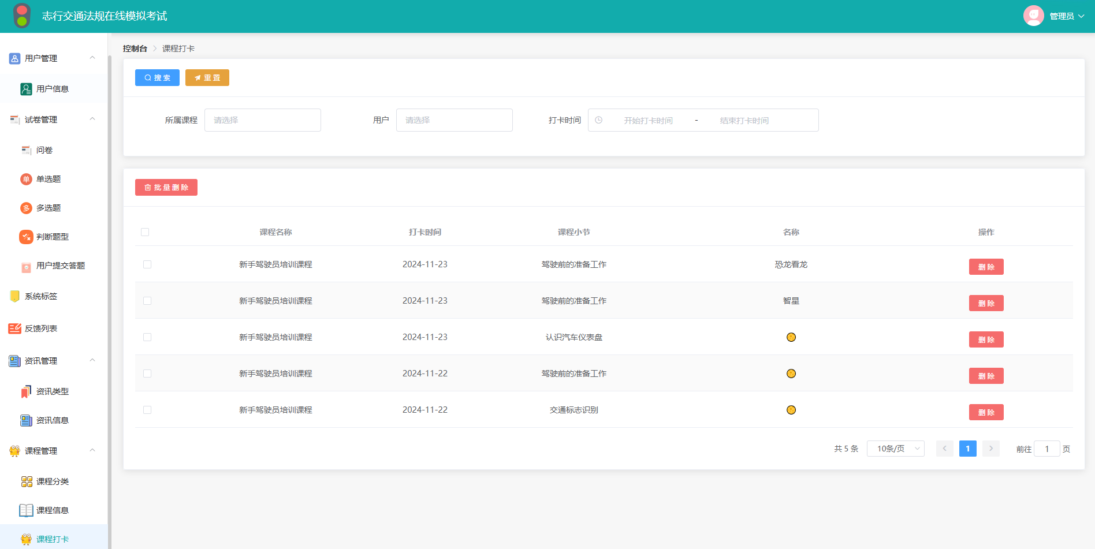Check 2024-11-22 驾驶前的准备工作 row checkbox
Image resolution: width=1095 pixels, height=549 pixels.
tap(147, 374)
